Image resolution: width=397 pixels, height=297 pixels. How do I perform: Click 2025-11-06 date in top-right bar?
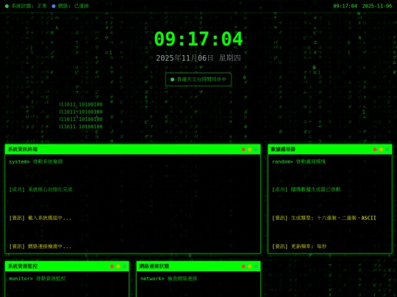pos(377,6)
